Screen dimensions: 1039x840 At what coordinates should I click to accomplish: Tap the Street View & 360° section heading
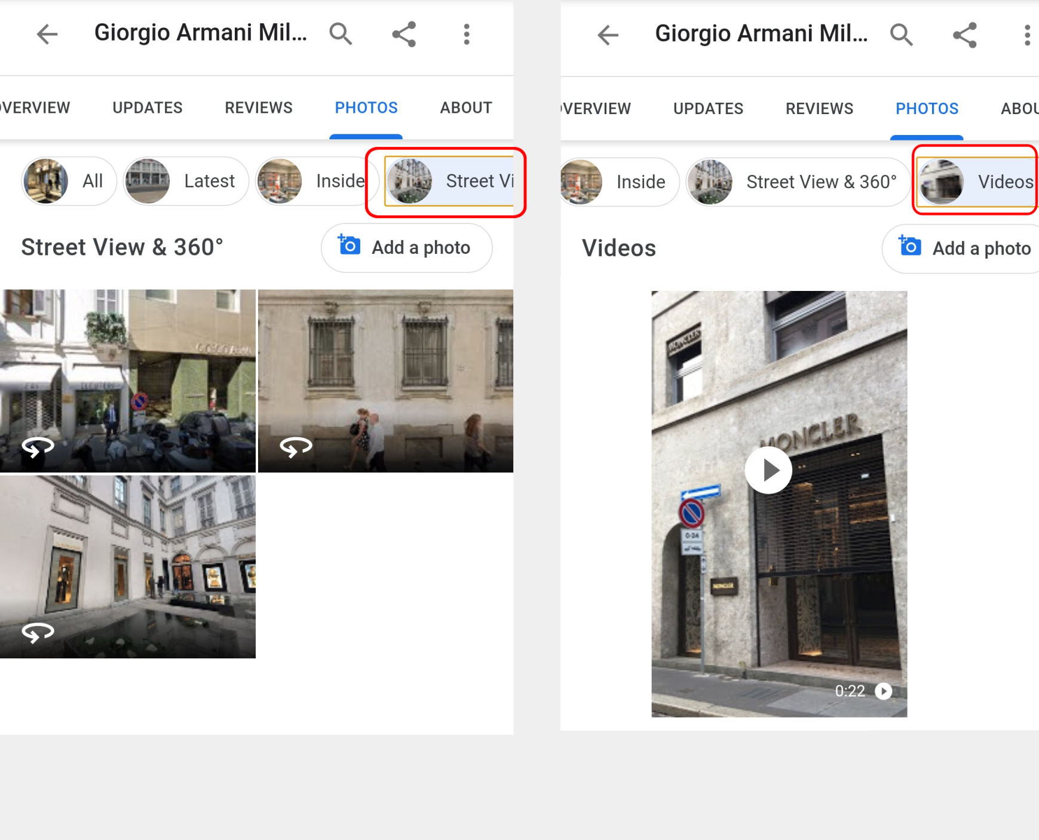coord(122,247)
